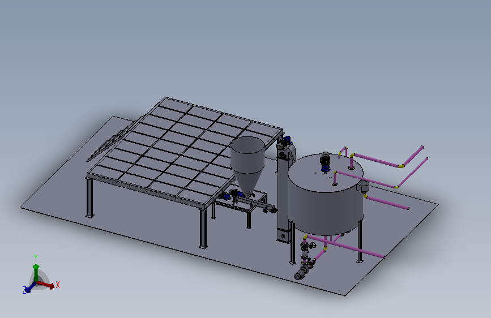Click the red X axis arrow of the triad

[46, 284]
